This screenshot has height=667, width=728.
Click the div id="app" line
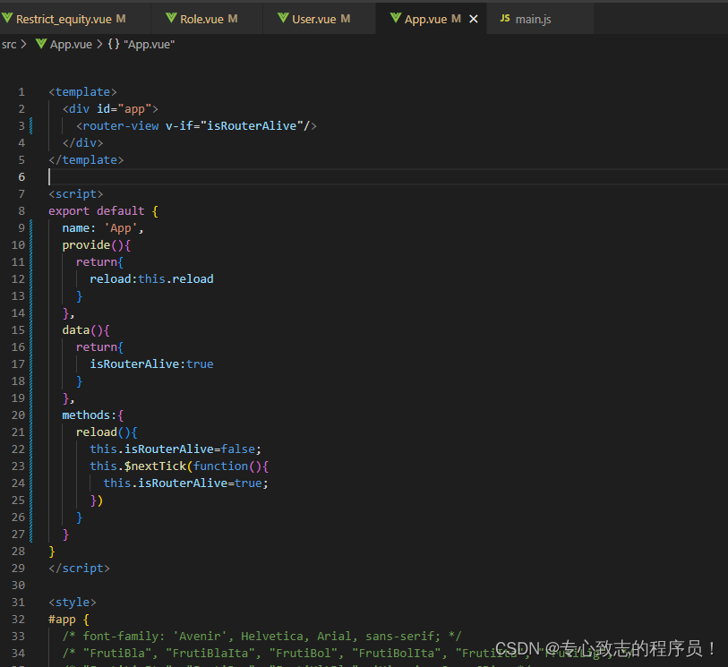110,109
